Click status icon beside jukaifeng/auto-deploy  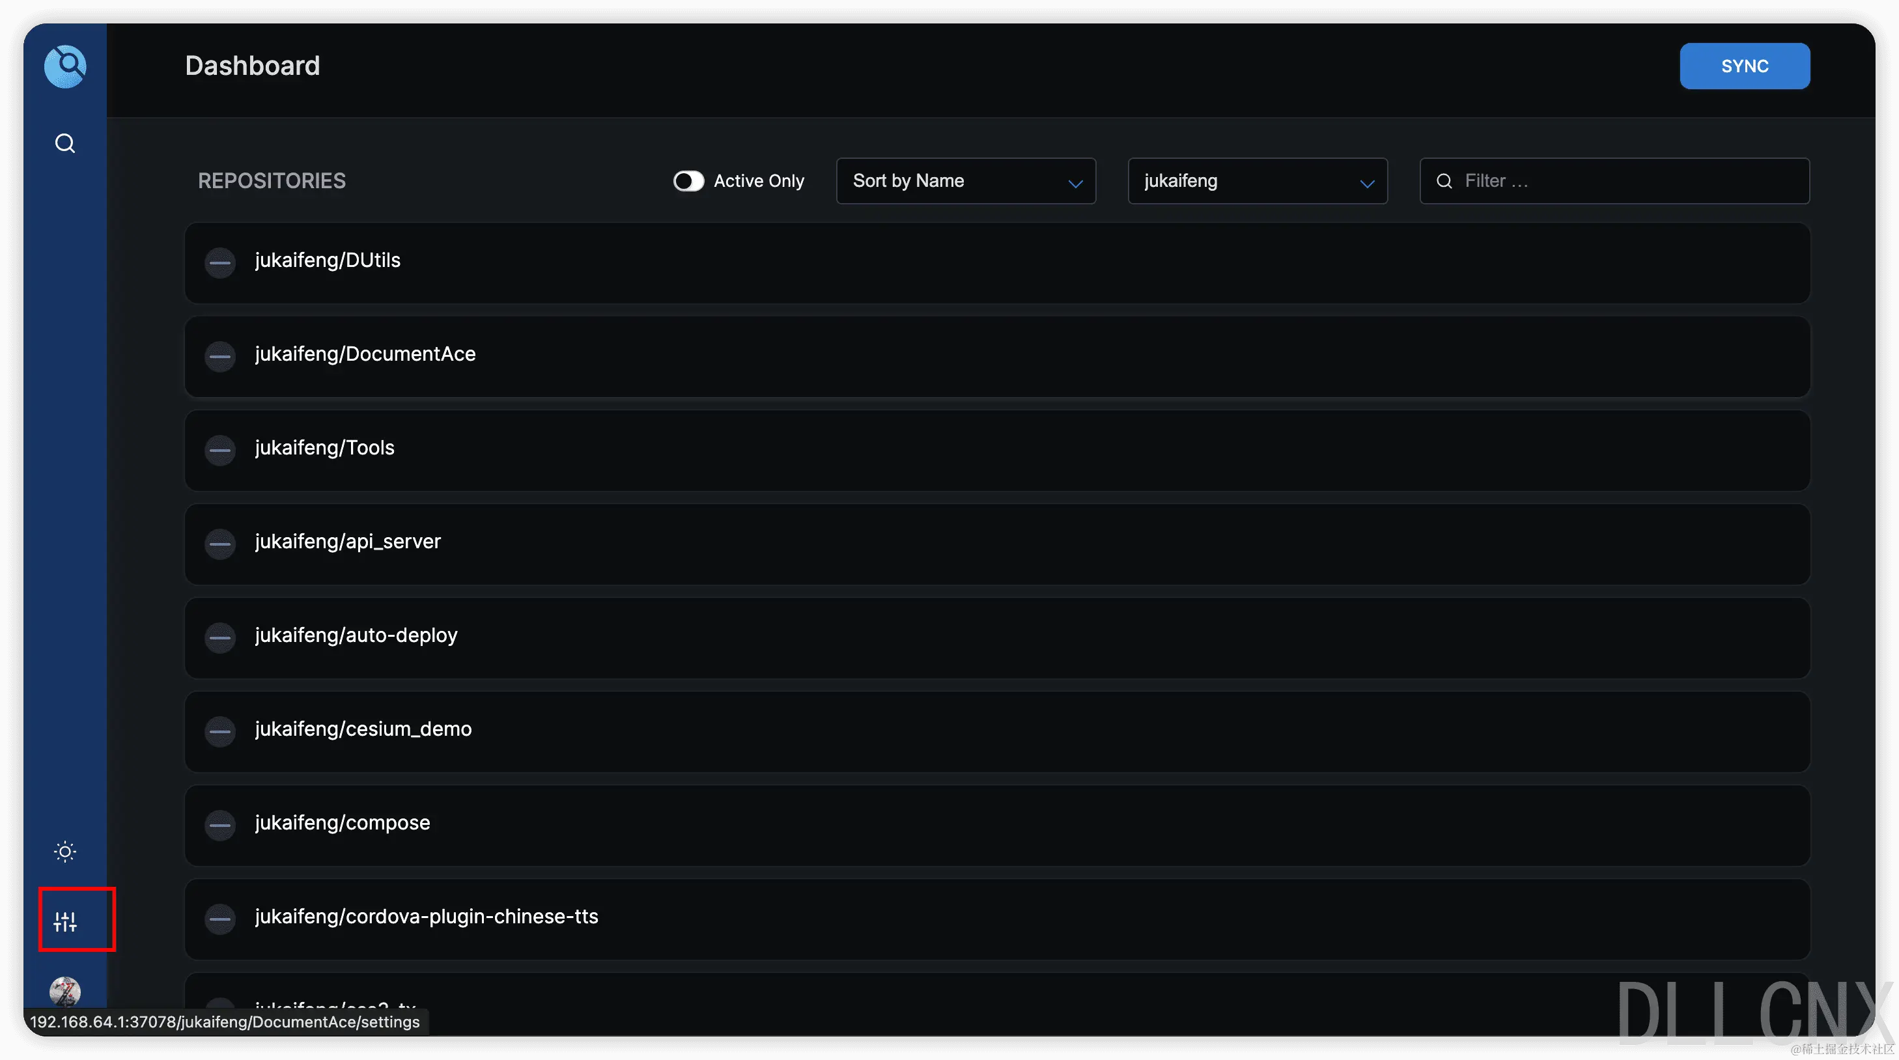(219, 637)
